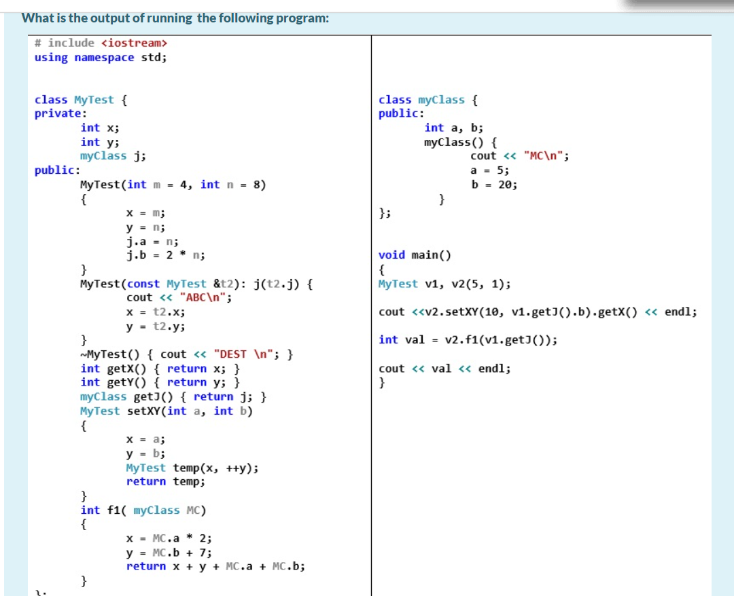
Task: Click the 'return temp;' statement
Action: 165,482
